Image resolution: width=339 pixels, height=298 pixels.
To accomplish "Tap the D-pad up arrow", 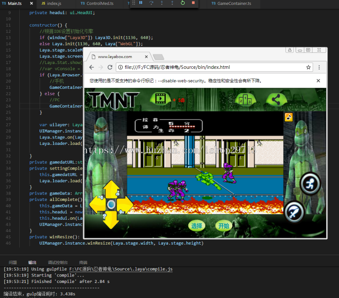I will 111,189.
